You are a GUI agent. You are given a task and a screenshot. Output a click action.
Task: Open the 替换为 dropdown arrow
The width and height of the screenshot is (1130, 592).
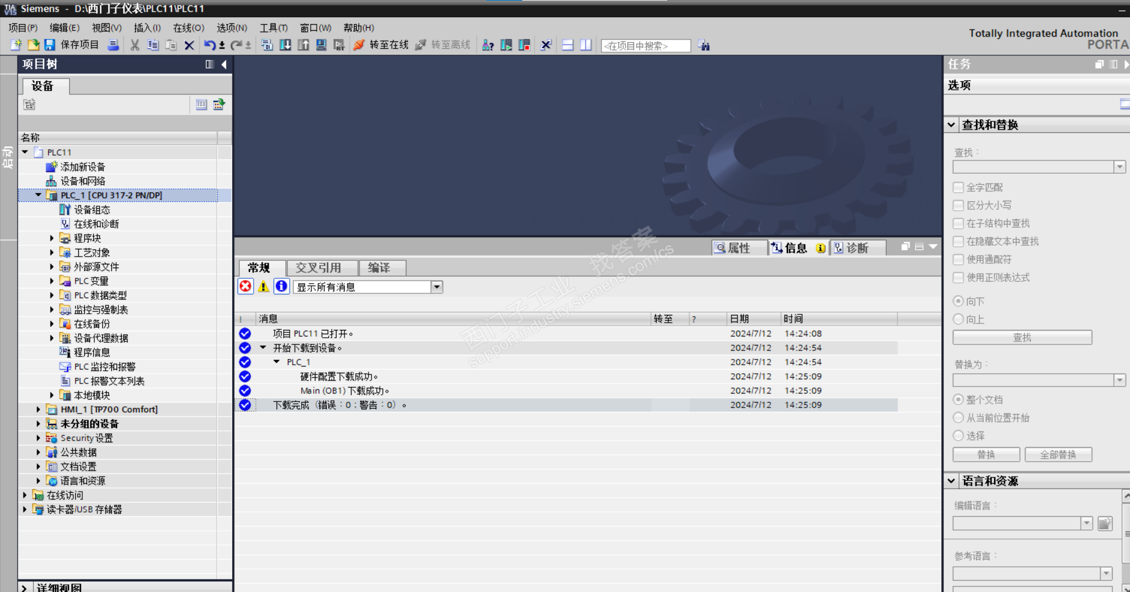coord(1119,380)
